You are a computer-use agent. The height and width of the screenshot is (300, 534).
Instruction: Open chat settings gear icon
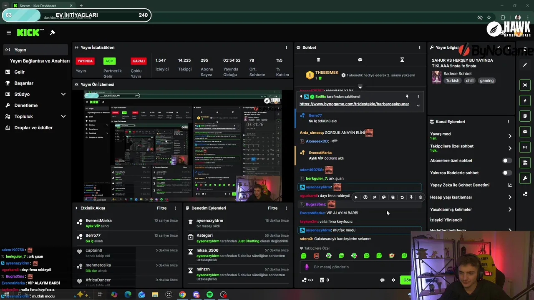[x=393, y=280]
